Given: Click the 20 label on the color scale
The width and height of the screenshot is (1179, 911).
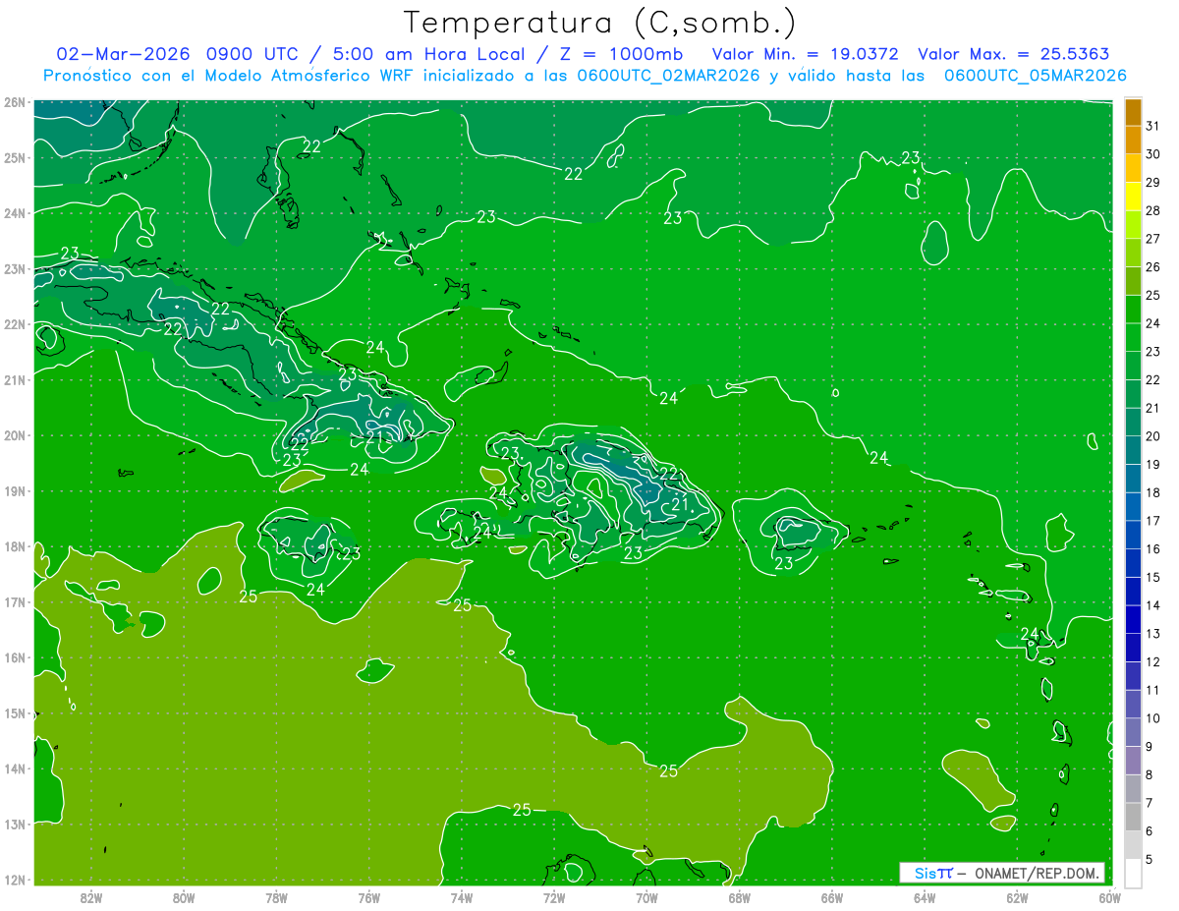Looking at the screenshot, I should [x=1152, y=436].
